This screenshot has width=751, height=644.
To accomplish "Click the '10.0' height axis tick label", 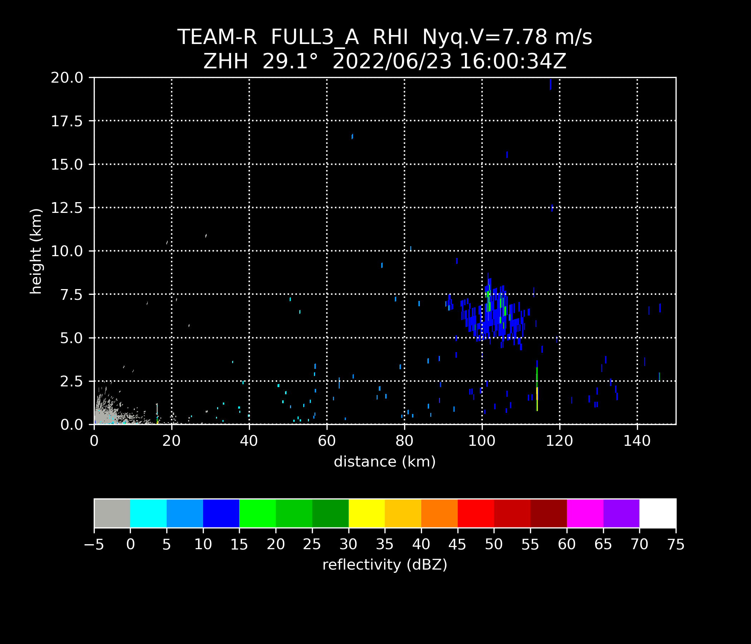I will coord(67,251).
